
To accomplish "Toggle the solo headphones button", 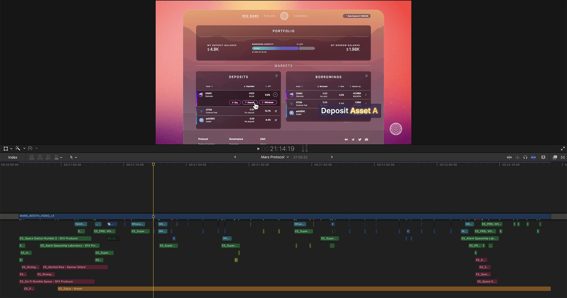I will tap(525, 157).
